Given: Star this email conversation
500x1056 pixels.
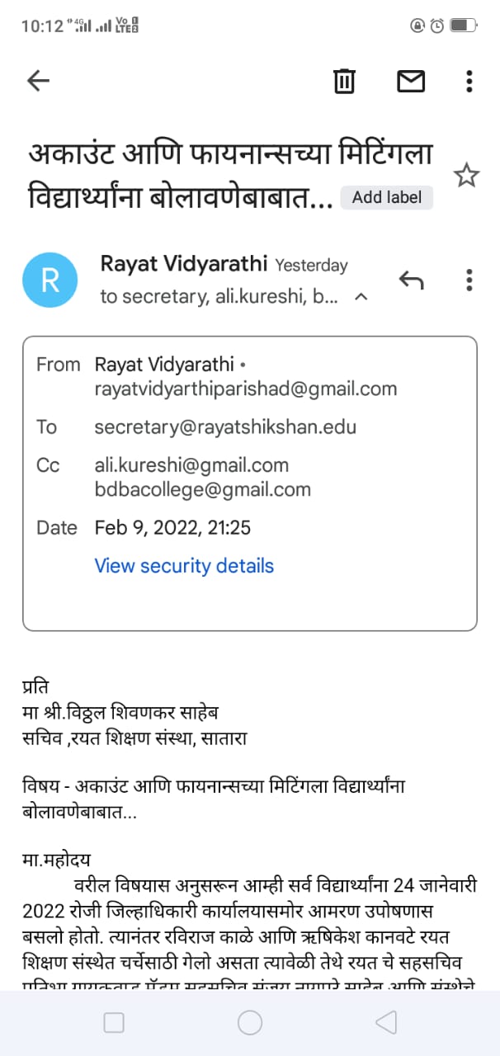Looking at the screenshot, I should (466, 175).
